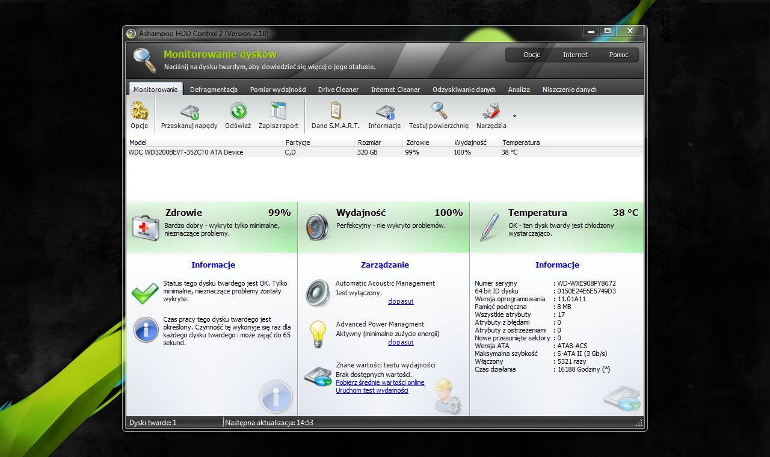Expand the Narzędzia dropdown arrow
The image size is (770, 457).
[514, 116]
